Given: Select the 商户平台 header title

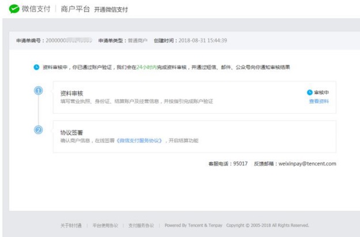Looking at the screenshot, I should [x=75, y=9].
